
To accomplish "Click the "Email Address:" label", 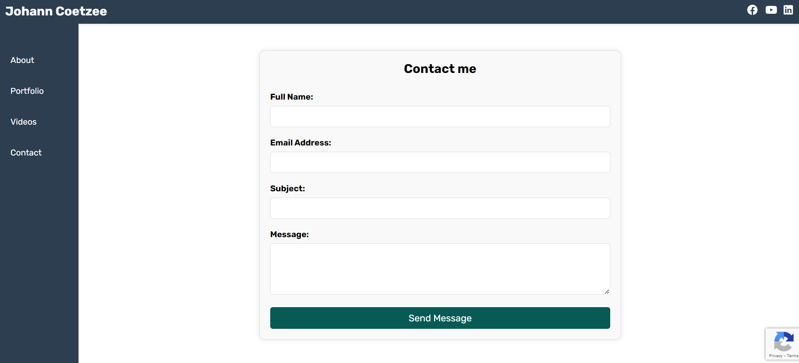I will [301, 143].
